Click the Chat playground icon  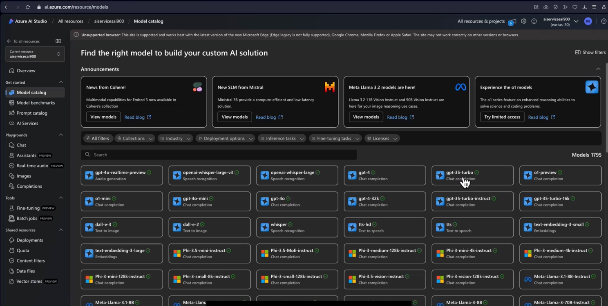coord(11,145)
